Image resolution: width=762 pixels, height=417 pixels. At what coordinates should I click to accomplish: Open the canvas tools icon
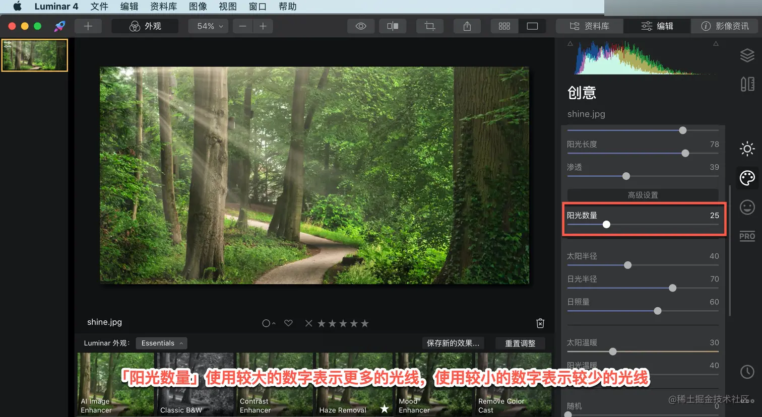pyautogui.click(x=747, y=84)
